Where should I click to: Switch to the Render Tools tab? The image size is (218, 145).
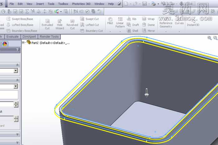tap(49, 36)
